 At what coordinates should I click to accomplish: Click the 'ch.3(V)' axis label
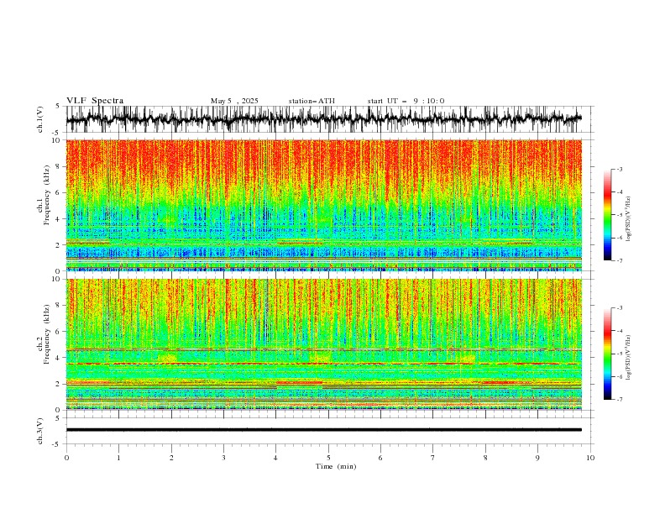click(40, 431)
